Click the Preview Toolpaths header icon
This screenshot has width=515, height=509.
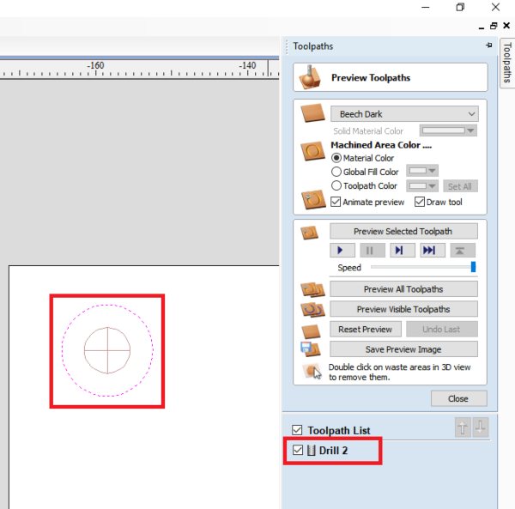(310, 77)
